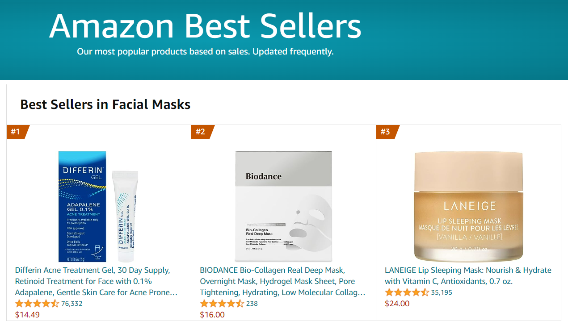Click the Best Sellers in Facial Masks heading
This screenshot has height=321, width=568.
[105, 104]
